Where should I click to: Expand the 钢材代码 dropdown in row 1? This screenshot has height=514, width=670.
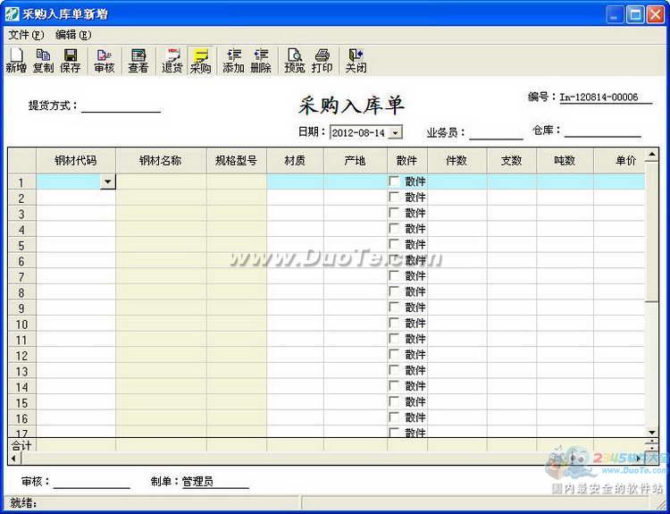[x=108, y=181]
